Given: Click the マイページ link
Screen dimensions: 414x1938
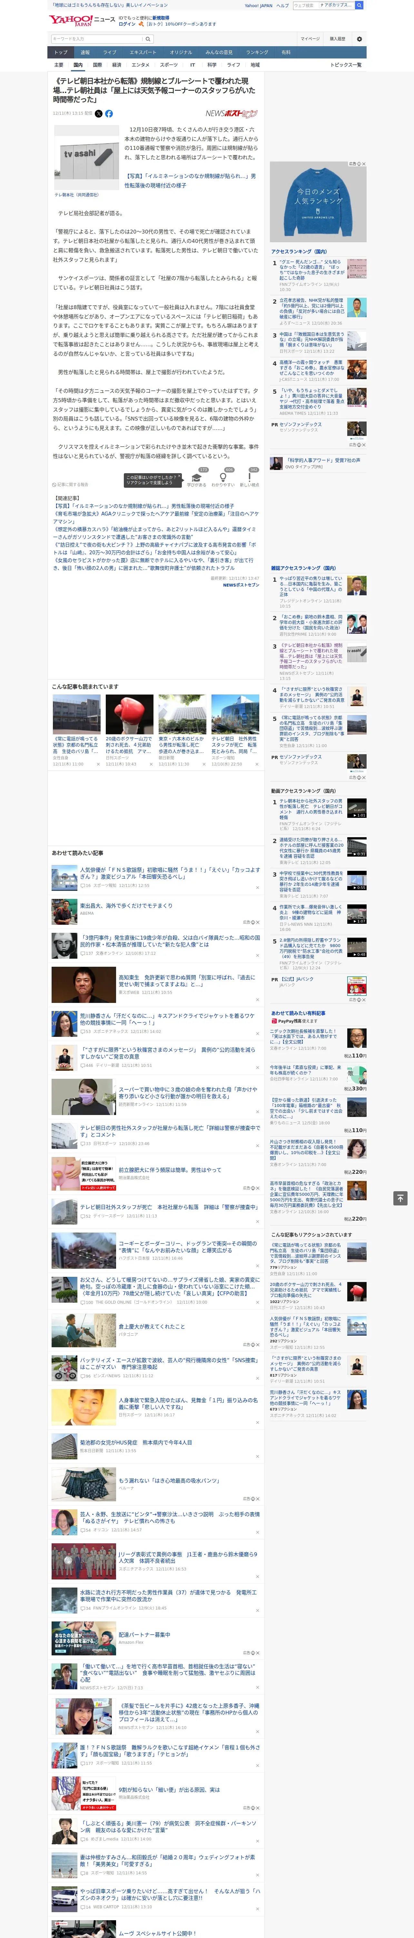Looking at the screenshot, I should (x=310, y=39).
